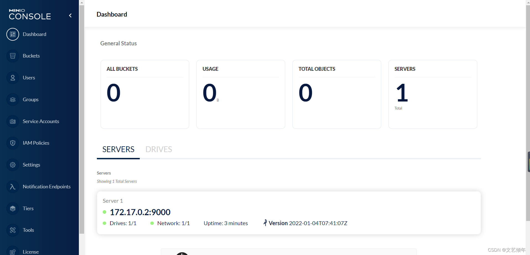Click the Dashboard page title
This screenshot has height=255, width=530.
point(112,14)
